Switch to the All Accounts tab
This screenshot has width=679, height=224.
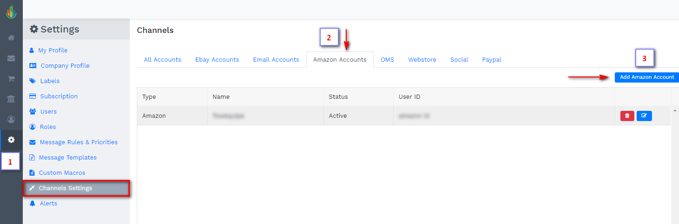pyautogui.click(x=162, y=59)
